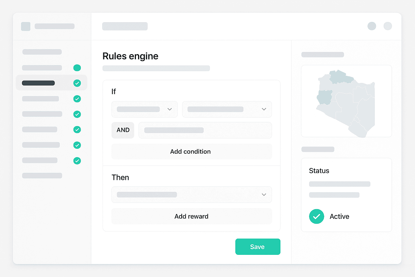Viewport: 415px width, 277px height.
Task: Expand the wider second dropdown under If
Action: [x=227, y=109]
